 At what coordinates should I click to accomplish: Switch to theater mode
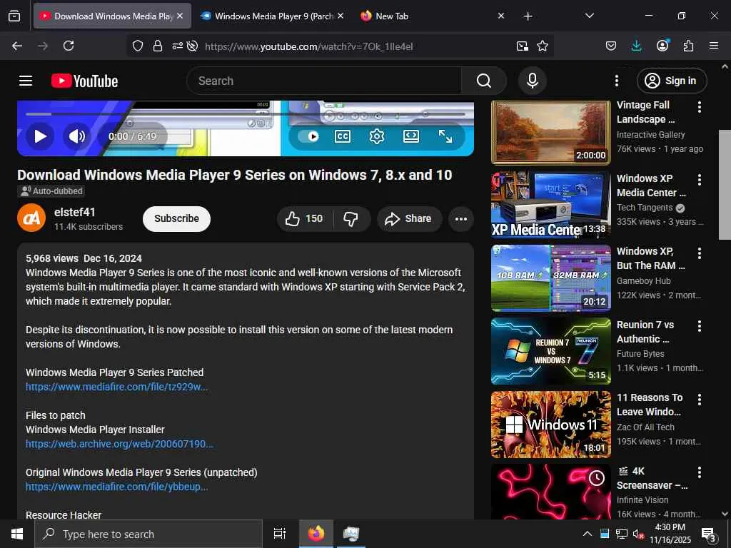coord(410,136)
